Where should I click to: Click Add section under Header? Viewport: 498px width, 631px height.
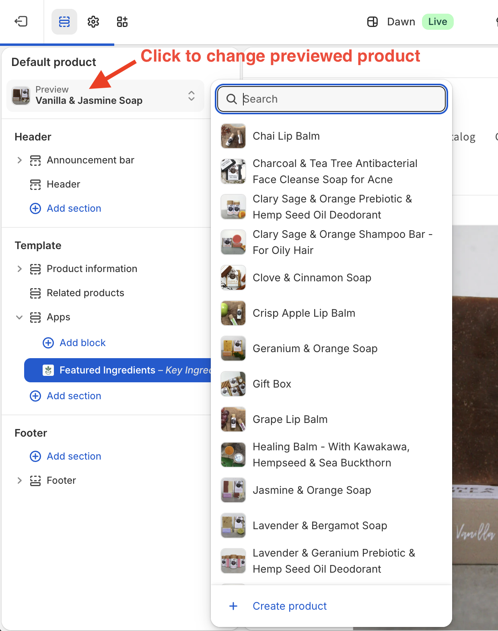[74, 208]
